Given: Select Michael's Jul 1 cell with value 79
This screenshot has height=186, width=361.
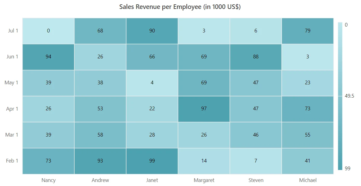Looking at the screenshot, I should coord(308,31).
